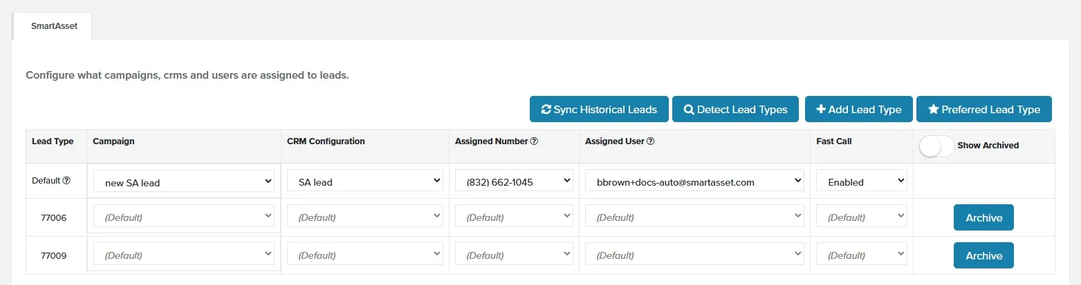Open the 77009 row Campaign dropdown
Viewport: 1081px width, 285px height.
click(184, 254)
